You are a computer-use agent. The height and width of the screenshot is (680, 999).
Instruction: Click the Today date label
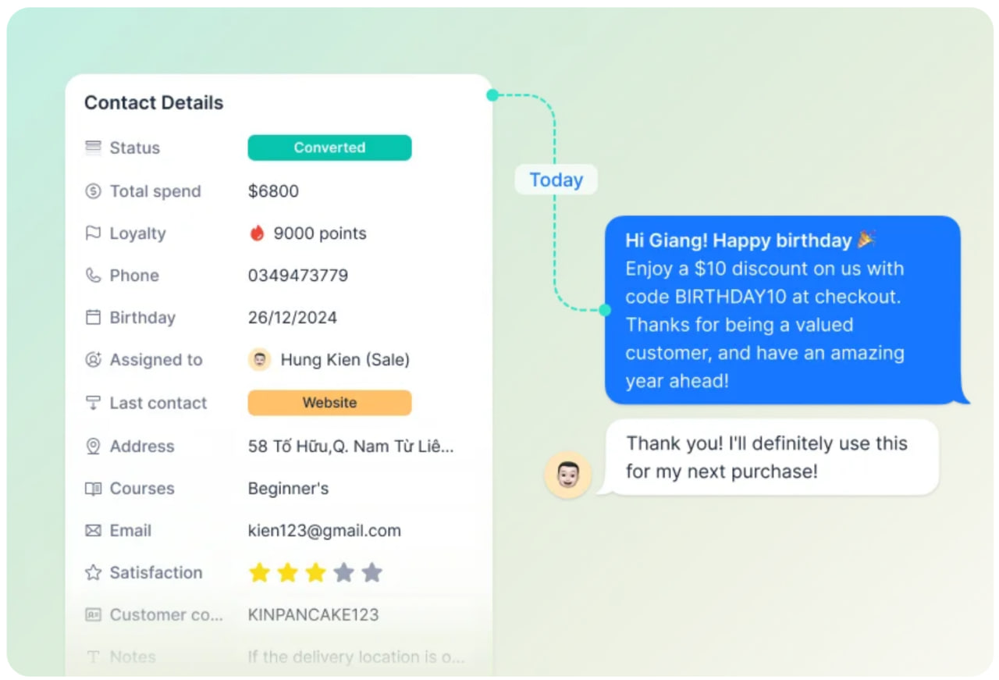tap(556, 180)
